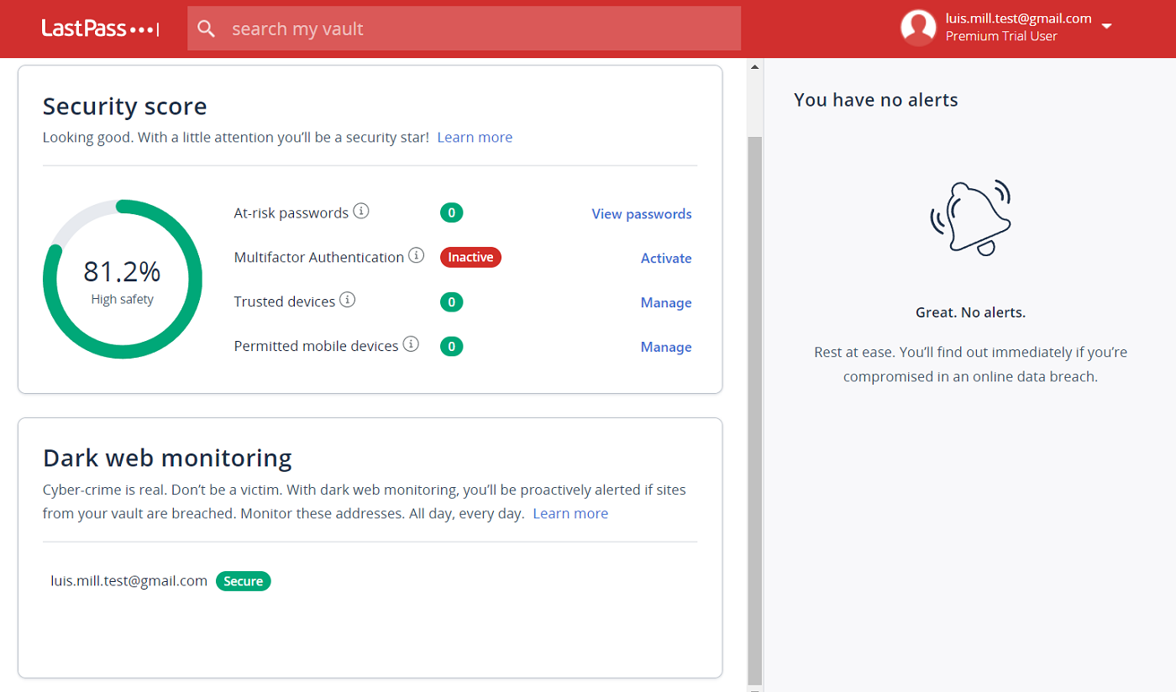This screenshot has width=1176, height=692.
Task: Select the monitored email luis.mill.test@gmail.com
Action: click(129, 580)
